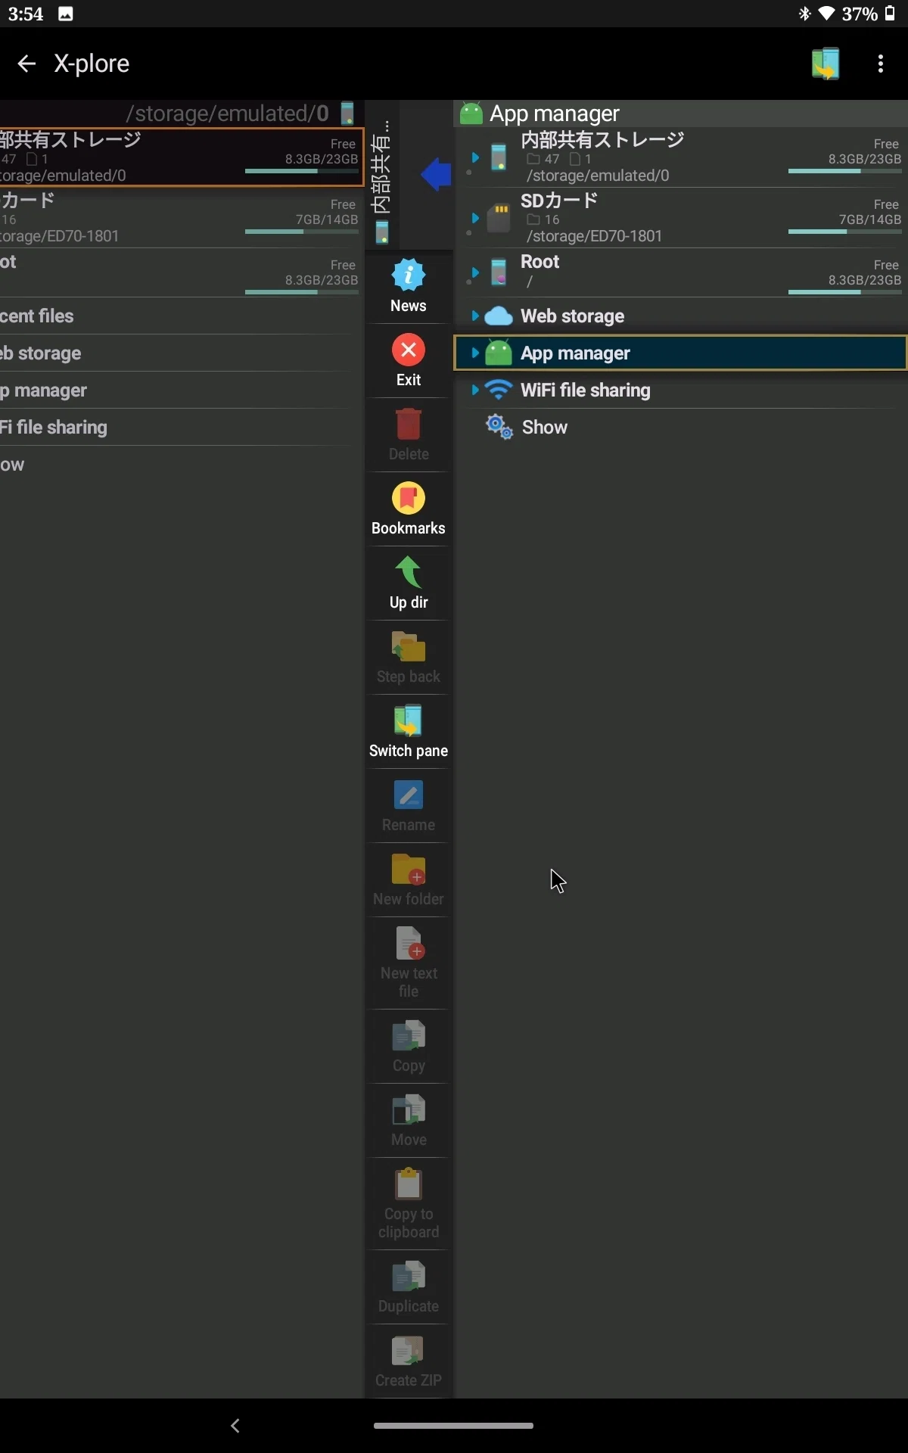
Task: Open the three-dot overflow menu
Action: point(880,64)
